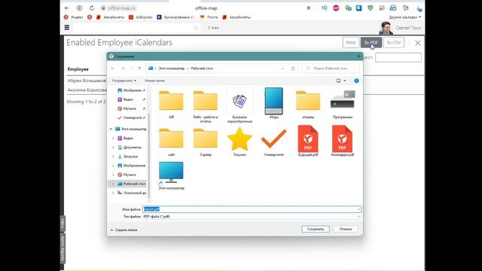Select the Университет checkmark shortcut
482x271 pixels.
tap(274, 142)
